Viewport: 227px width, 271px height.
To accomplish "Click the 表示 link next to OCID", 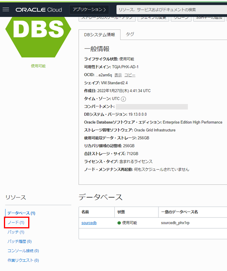I will point(118,75).
